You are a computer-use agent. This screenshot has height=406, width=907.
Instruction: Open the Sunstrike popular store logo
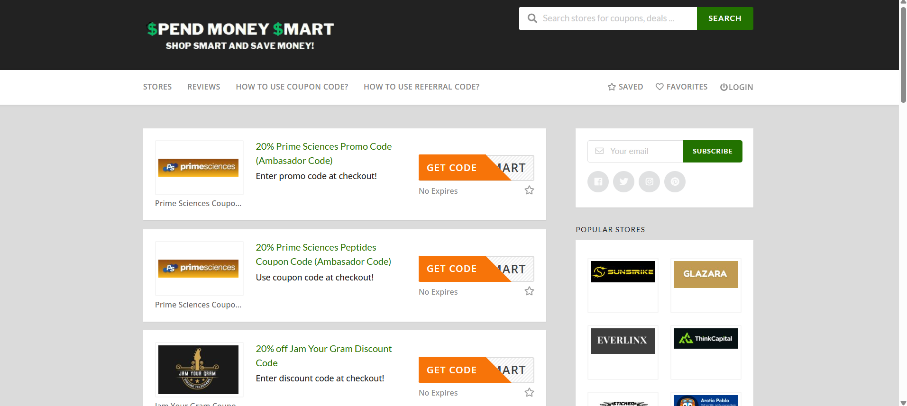(623, 272)
